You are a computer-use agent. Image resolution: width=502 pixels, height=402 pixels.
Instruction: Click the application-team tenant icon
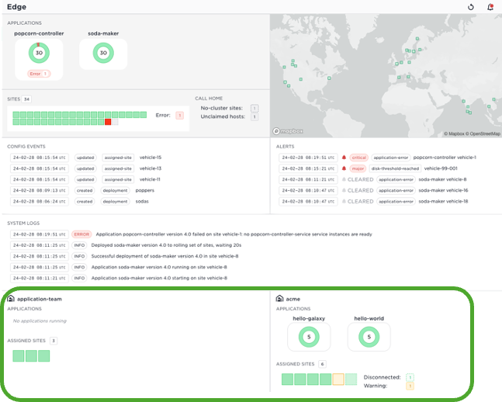[11, 299]
